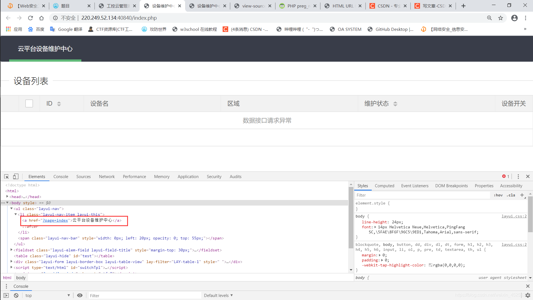Screen dimensions: 533x300
Task: Check the checkbox in table header
Action: pos(29,103)
